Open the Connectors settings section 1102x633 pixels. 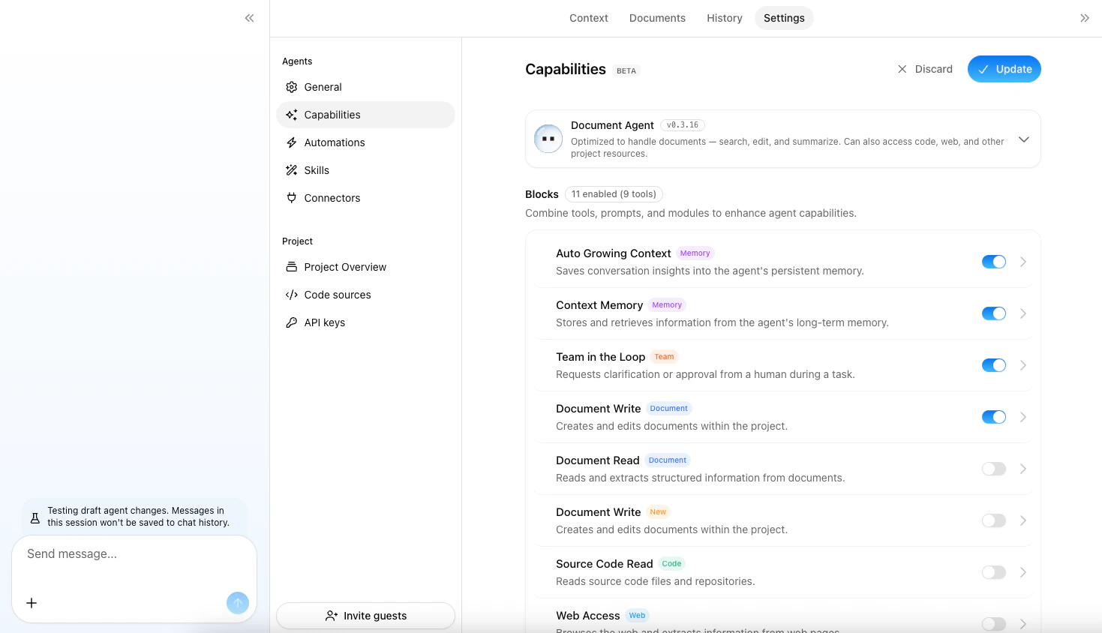pos(365,198)
